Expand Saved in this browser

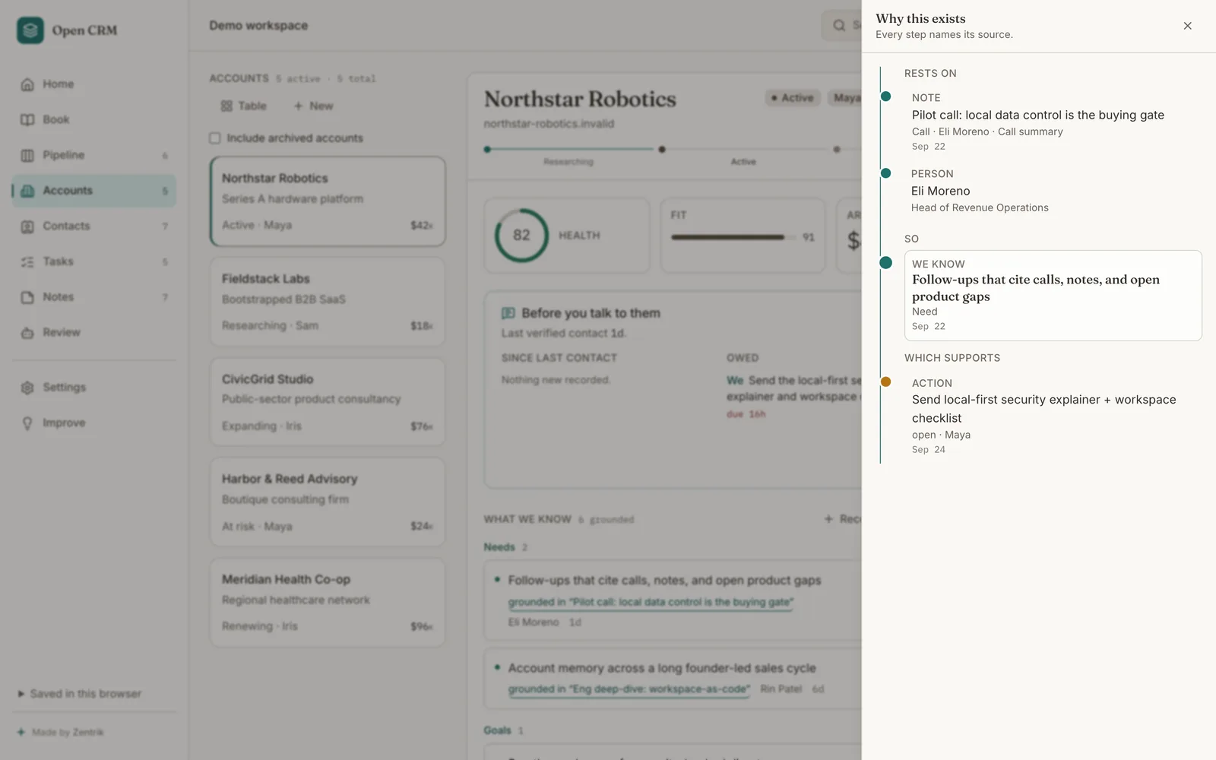(x=80, y=694)
